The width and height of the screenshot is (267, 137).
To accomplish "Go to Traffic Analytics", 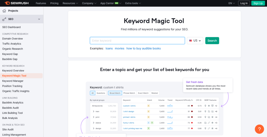I will click(x=11, y=44).
